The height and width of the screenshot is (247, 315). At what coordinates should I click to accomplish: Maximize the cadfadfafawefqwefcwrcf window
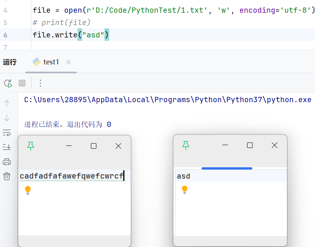94,146
